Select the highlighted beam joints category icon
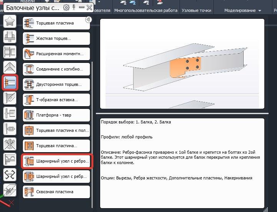Viewport: 277px width, 212px height. (10, 83)
